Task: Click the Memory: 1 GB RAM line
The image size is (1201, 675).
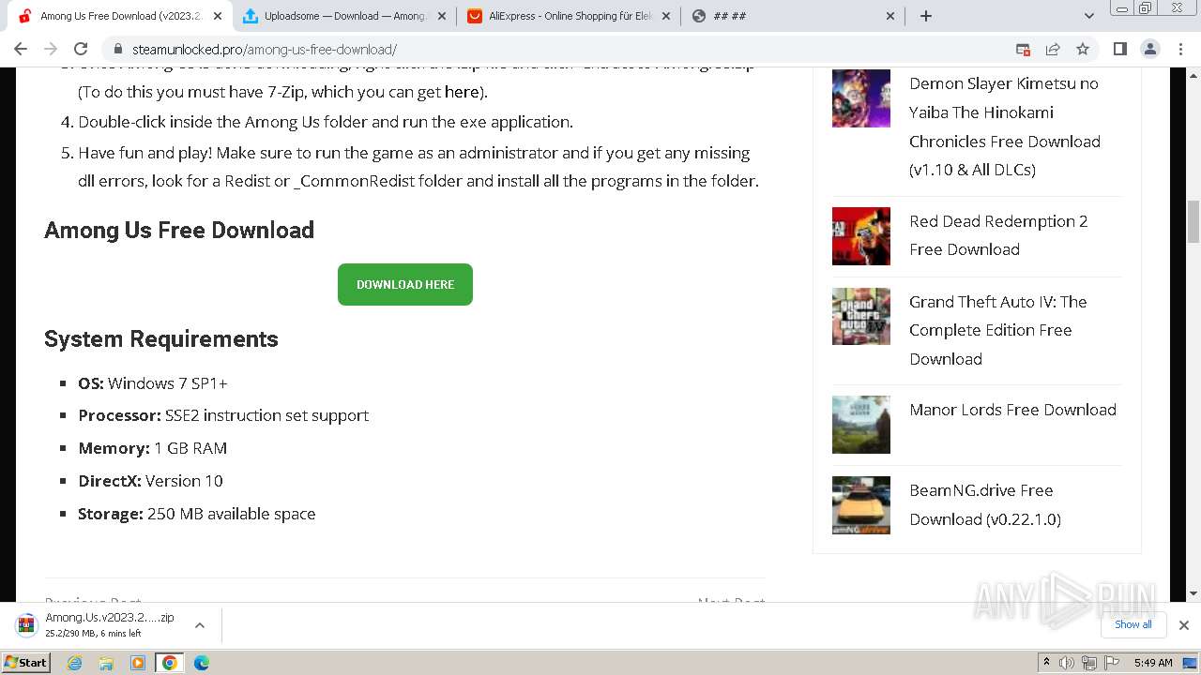Action: click(153, 448)
